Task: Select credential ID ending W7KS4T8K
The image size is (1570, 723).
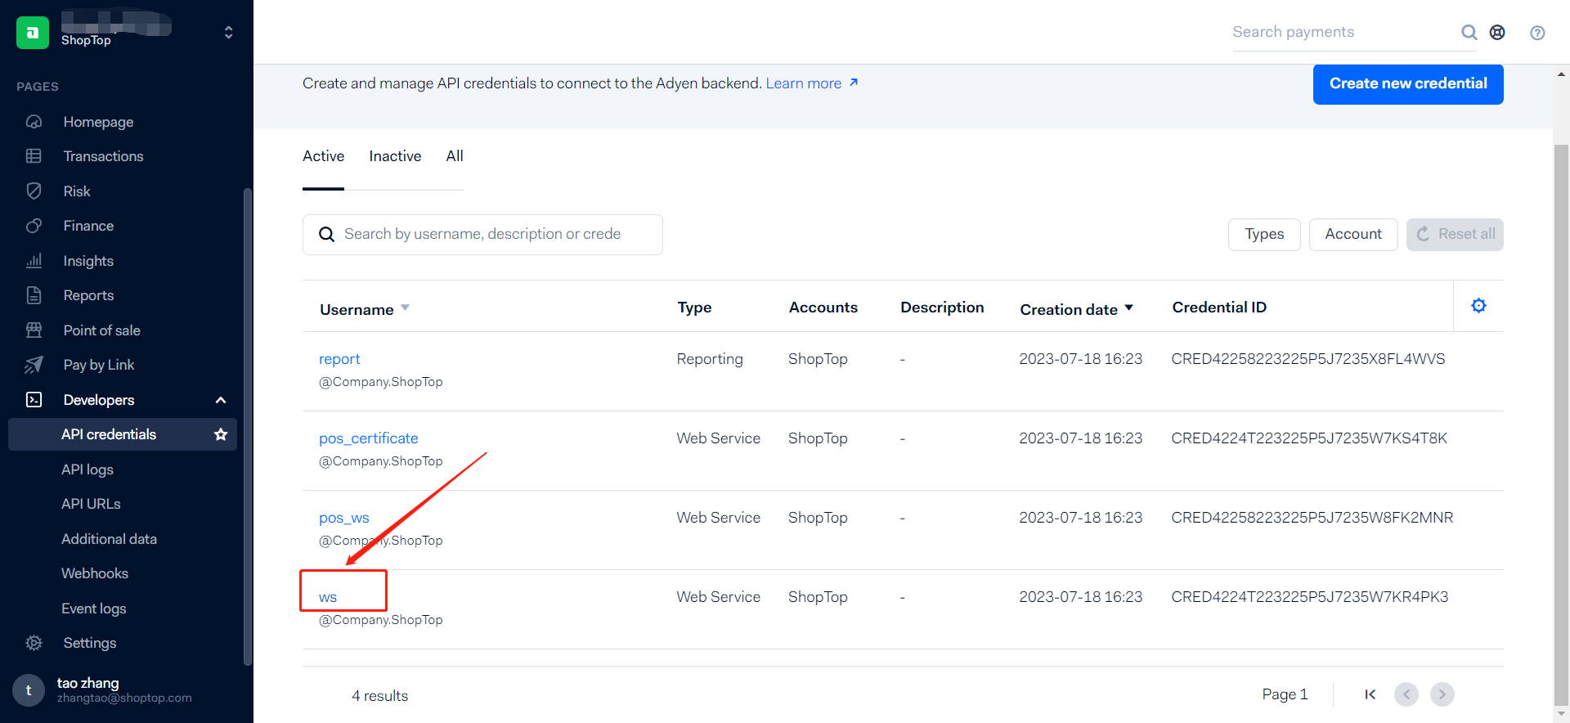Action: [x=1309, y=438]
